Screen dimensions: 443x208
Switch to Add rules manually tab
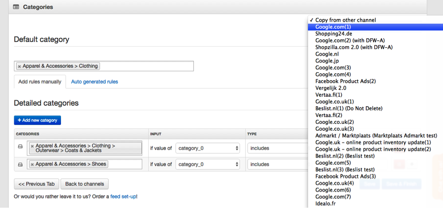pos(40,82)
